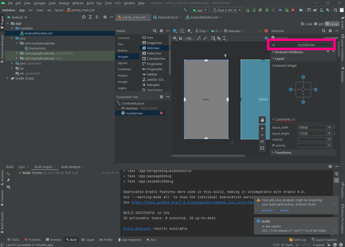Image resolution: width=345 pixels, height=247 pixels.
Task: Open the Profile app gauge icon
Action: tap(280, 10)
